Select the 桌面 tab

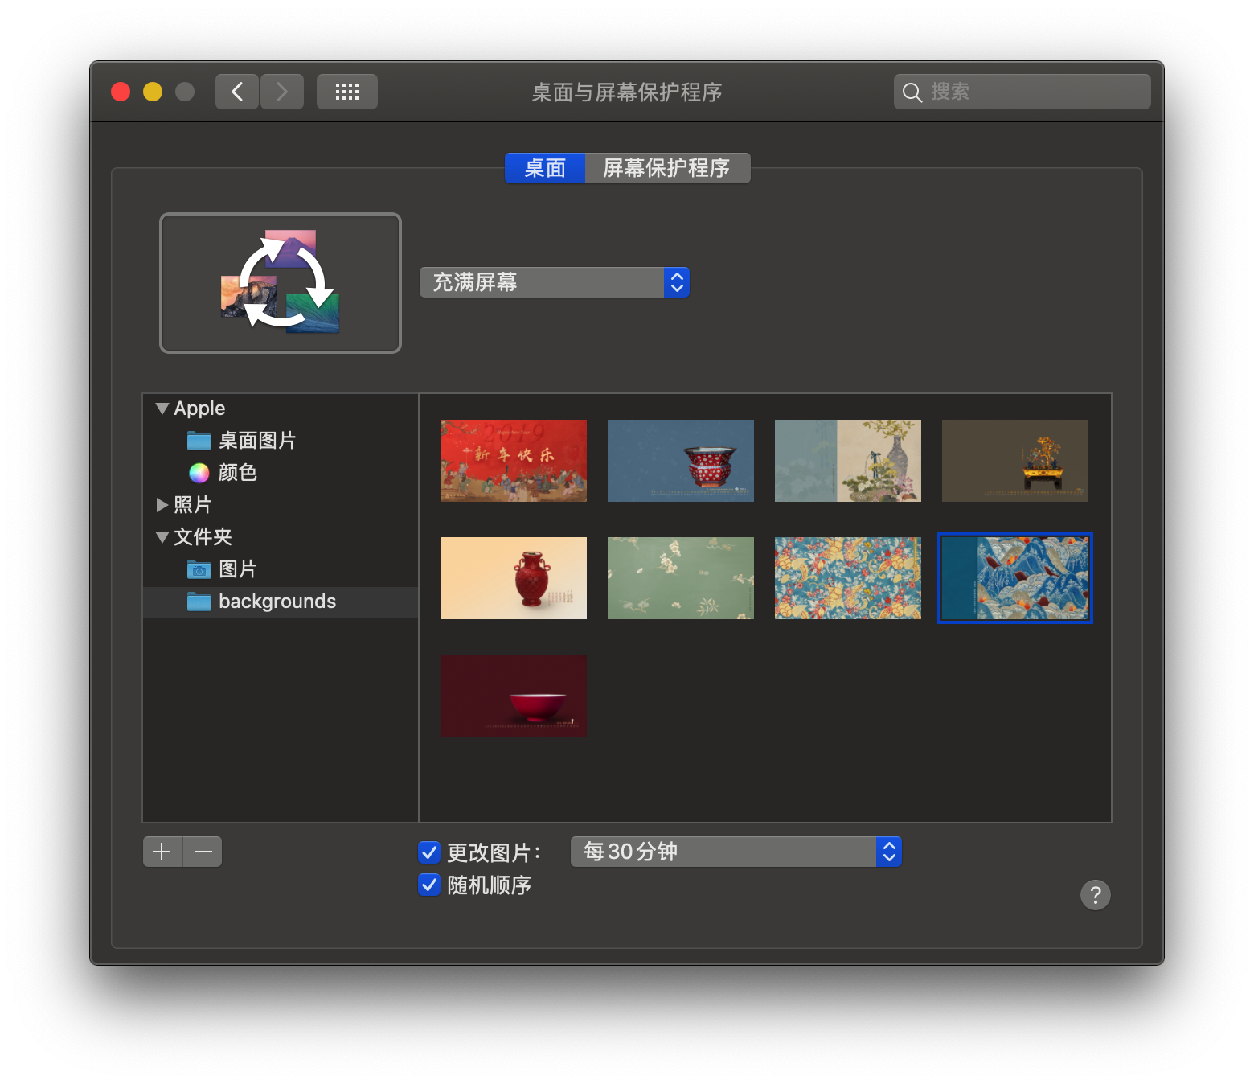coord(544,168)
